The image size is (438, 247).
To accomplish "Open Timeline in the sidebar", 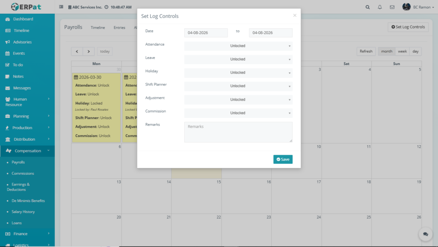I will pyautogui.click(x=27, y=30).
